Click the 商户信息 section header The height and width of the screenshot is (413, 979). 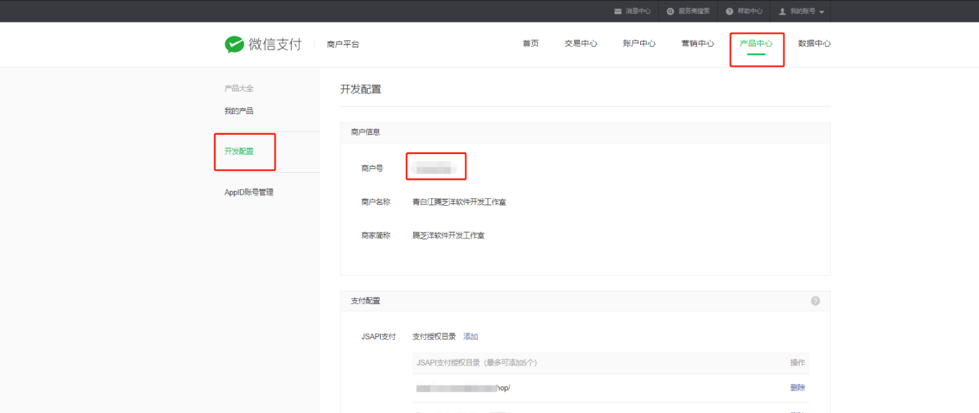tap(366, 132)
